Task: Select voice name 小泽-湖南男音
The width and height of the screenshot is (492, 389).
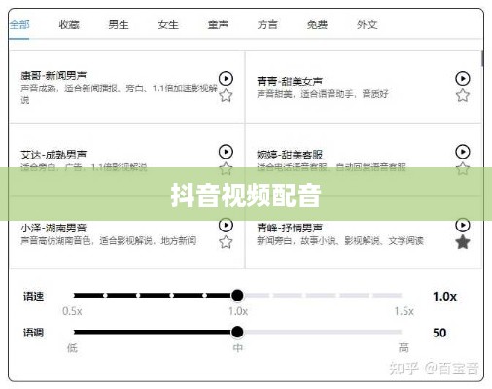Action: click(53, 228)
